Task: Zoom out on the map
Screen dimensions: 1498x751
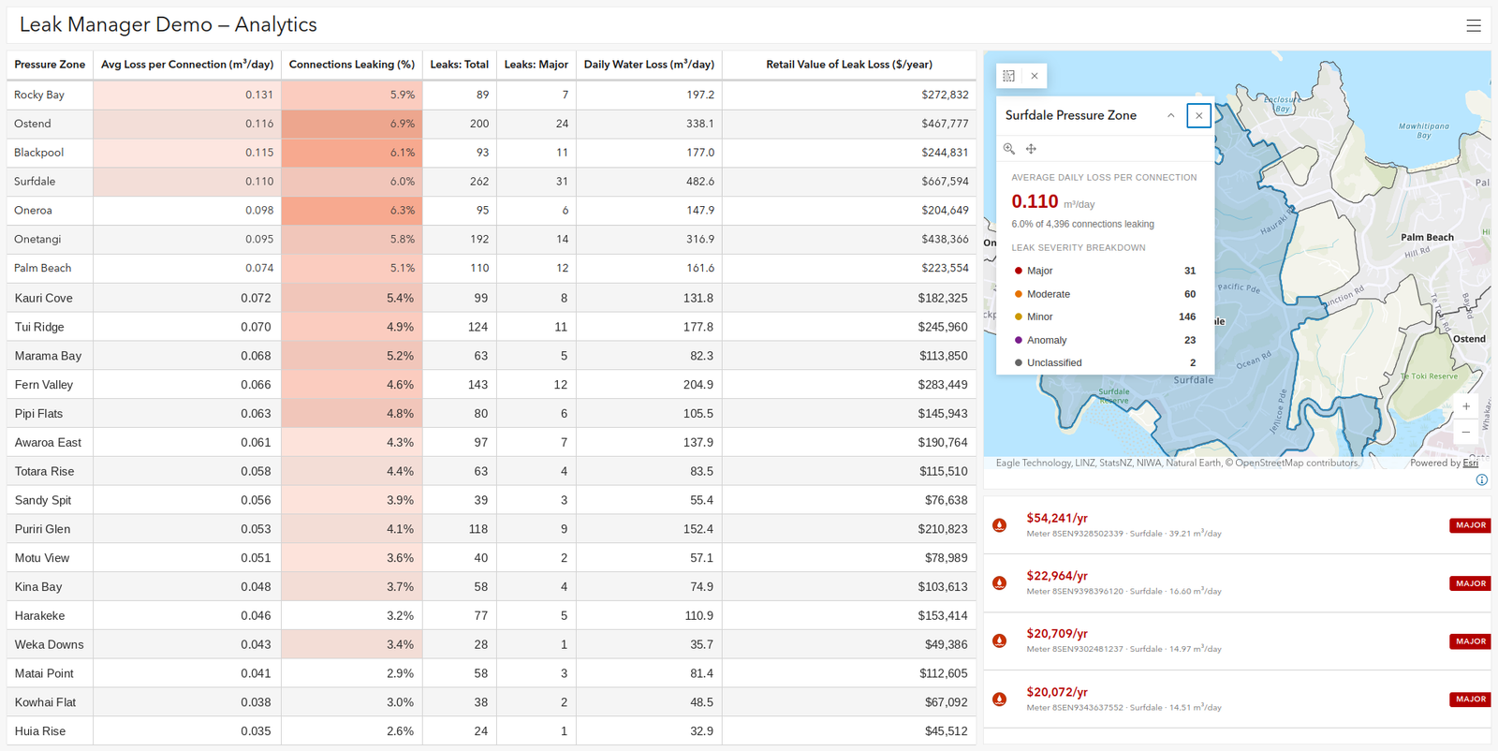Action: pyautogui.click(x=1466, y=432)
